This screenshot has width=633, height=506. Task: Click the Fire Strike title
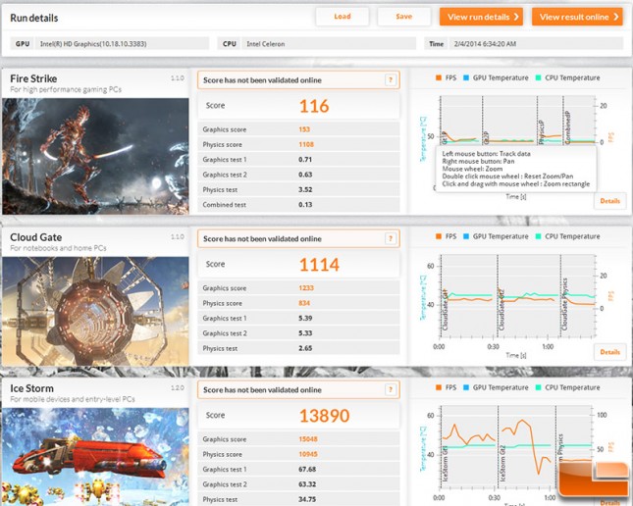33,78
